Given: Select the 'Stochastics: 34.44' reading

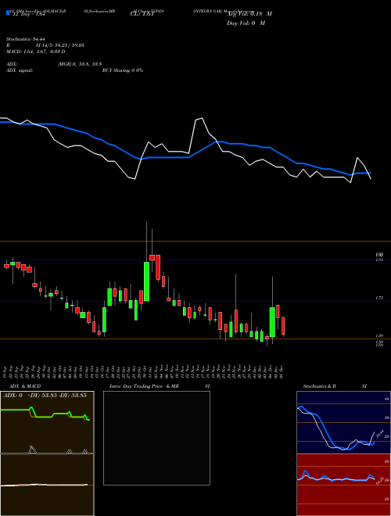Looking at the screenshot, I should 25,39.
